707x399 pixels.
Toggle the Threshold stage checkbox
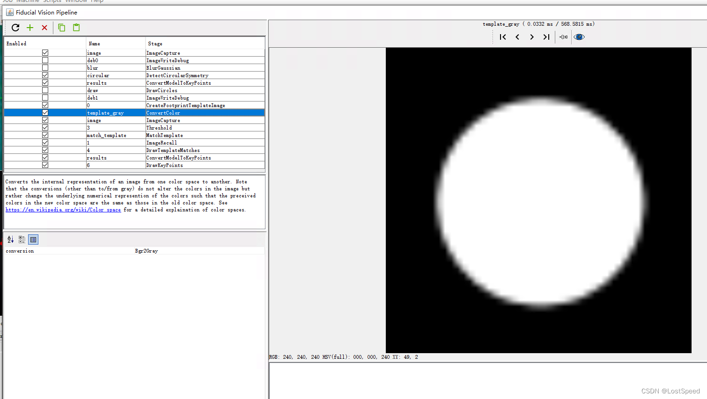coord(45,128)
